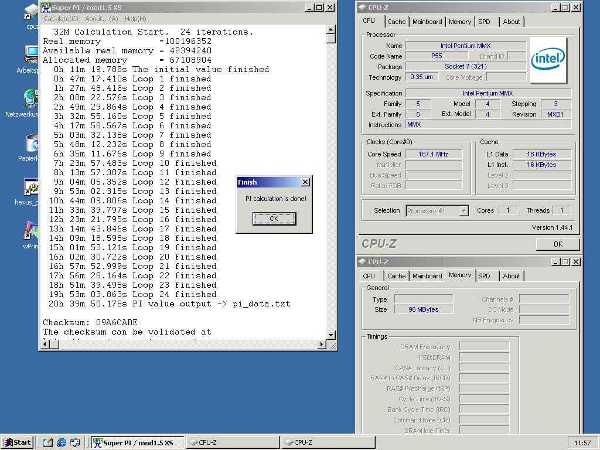Click the first quick launch icon beside Start

pyautogui.click(x=48, y=443)
